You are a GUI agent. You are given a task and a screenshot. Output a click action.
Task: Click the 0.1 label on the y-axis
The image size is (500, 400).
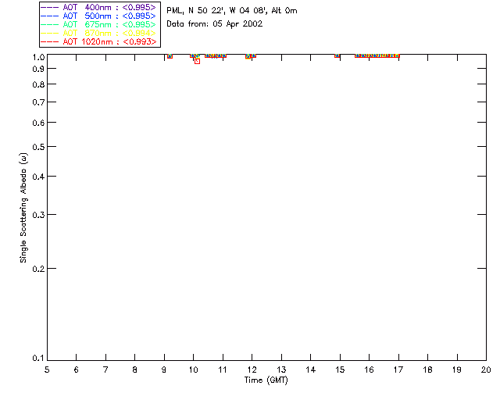38,359
